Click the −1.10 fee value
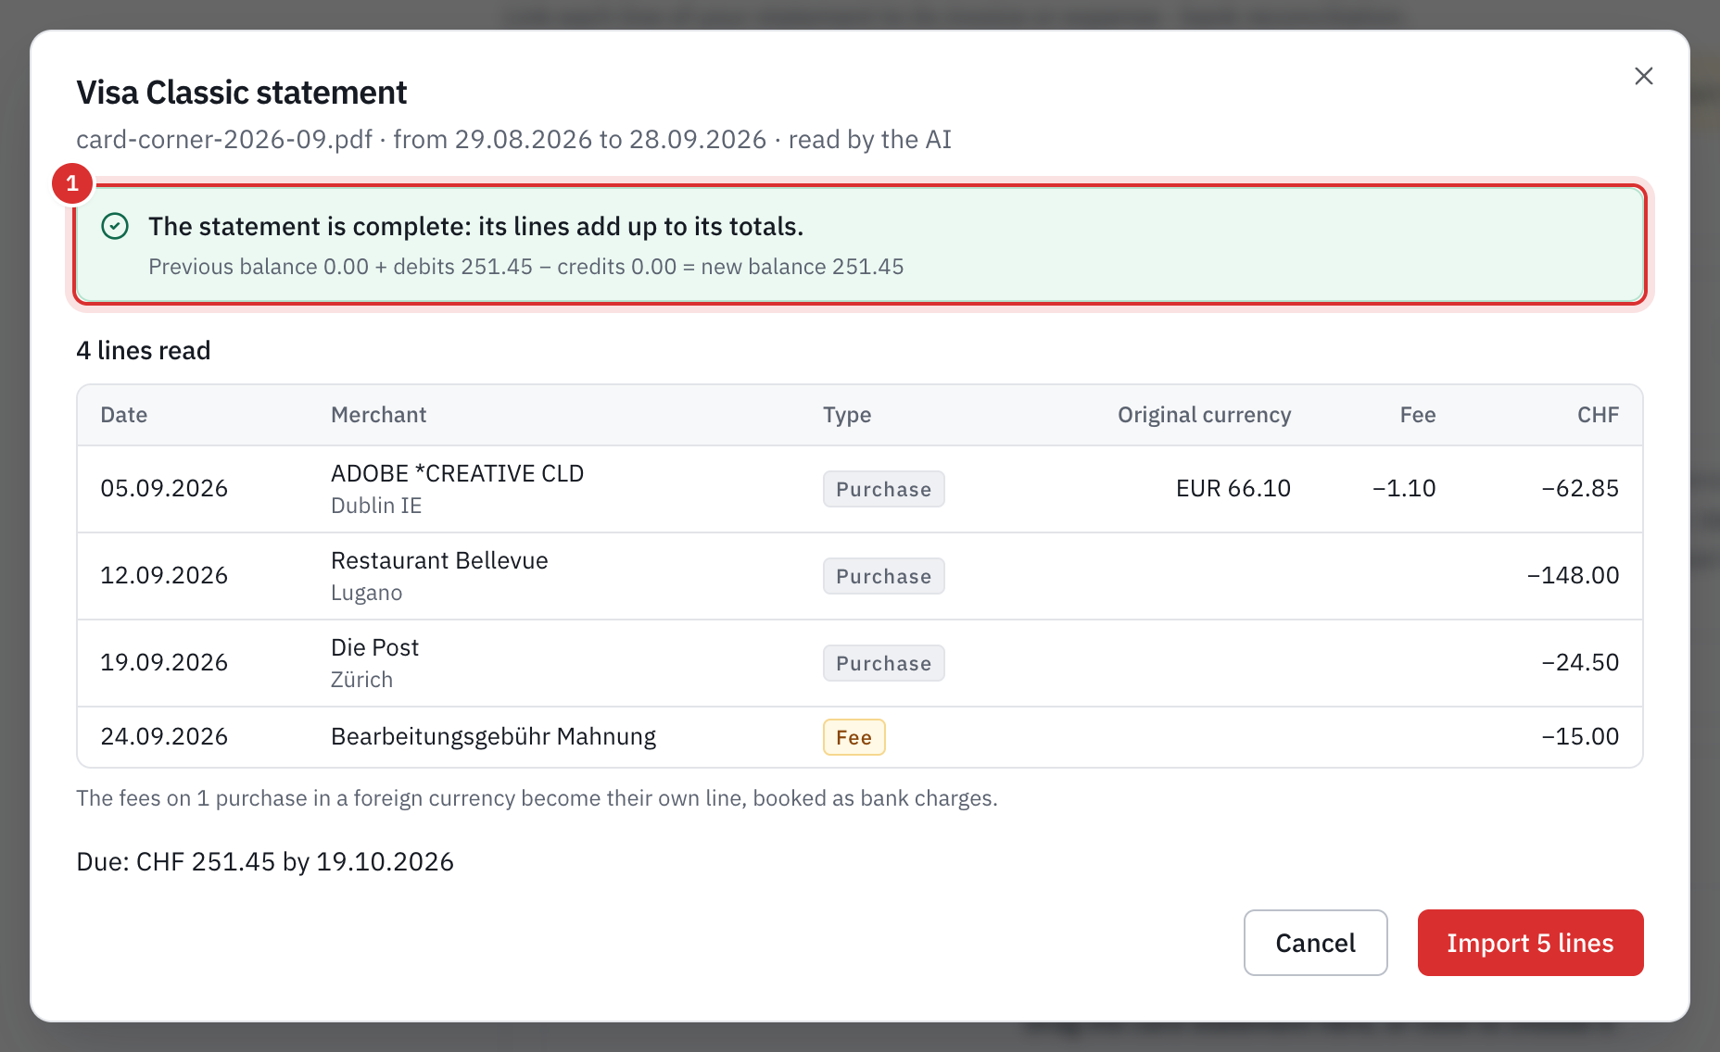 (1404, 488)
